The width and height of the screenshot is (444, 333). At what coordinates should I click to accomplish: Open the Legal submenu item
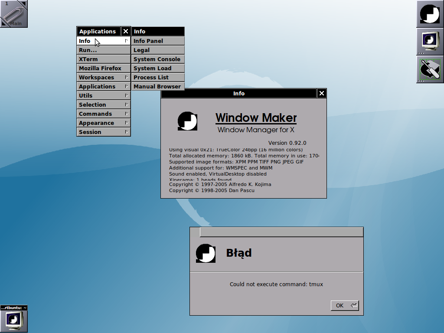coord(158,50)
